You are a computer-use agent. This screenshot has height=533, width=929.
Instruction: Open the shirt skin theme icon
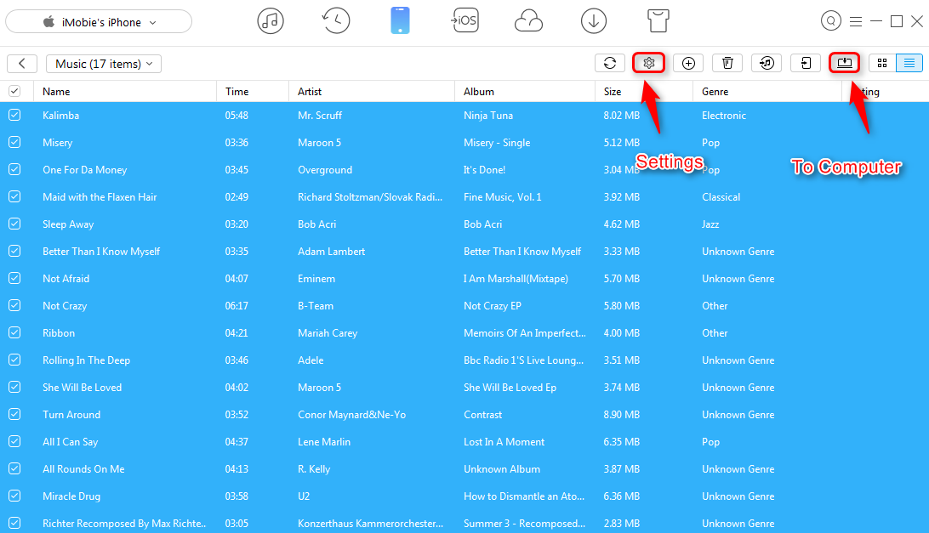point(658,20)
